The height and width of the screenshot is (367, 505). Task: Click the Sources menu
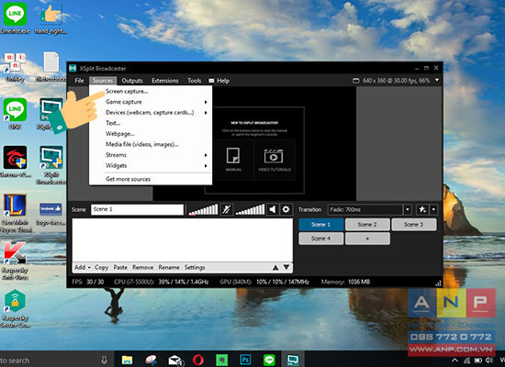[103, 81]
